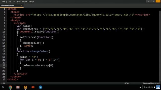Click the jQuery URL string on line 4
Screen dimensions: 161x90
click(83, 15)
